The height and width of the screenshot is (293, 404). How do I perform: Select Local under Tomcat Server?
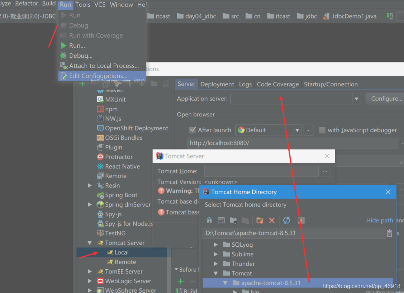tap(122, 252)
